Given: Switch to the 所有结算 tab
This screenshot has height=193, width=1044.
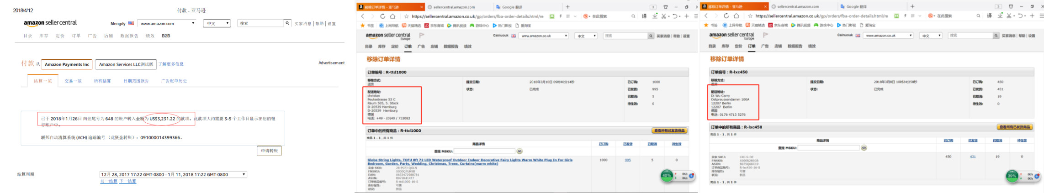Looking at the screenshot, I should coord(102,81).
